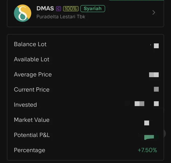Viewport: 171px width, 163px height.
Task: Select the Balance Lot row label
Action: [x=30, y=44]
